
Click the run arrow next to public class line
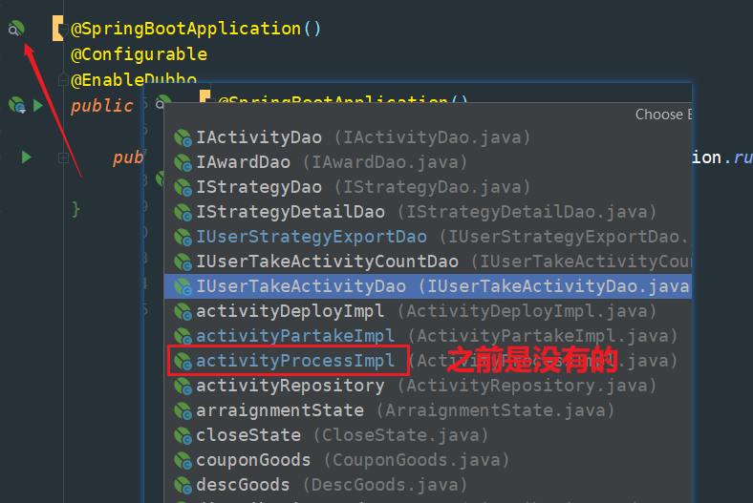pyautogui.click(x=38, y=105)
